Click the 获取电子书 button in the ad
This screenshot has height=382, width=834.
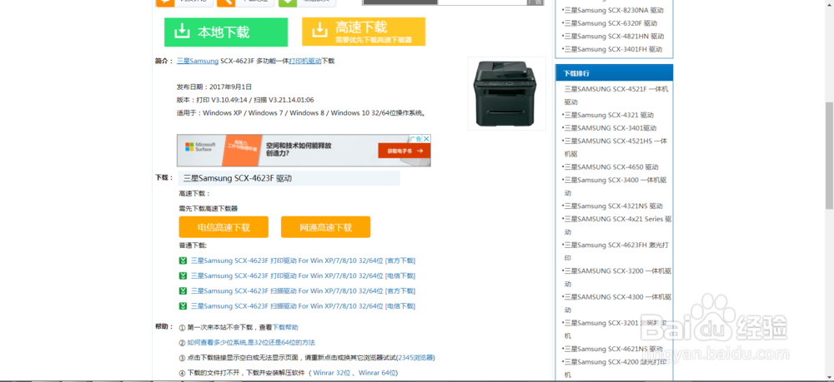tap(404, 151)
